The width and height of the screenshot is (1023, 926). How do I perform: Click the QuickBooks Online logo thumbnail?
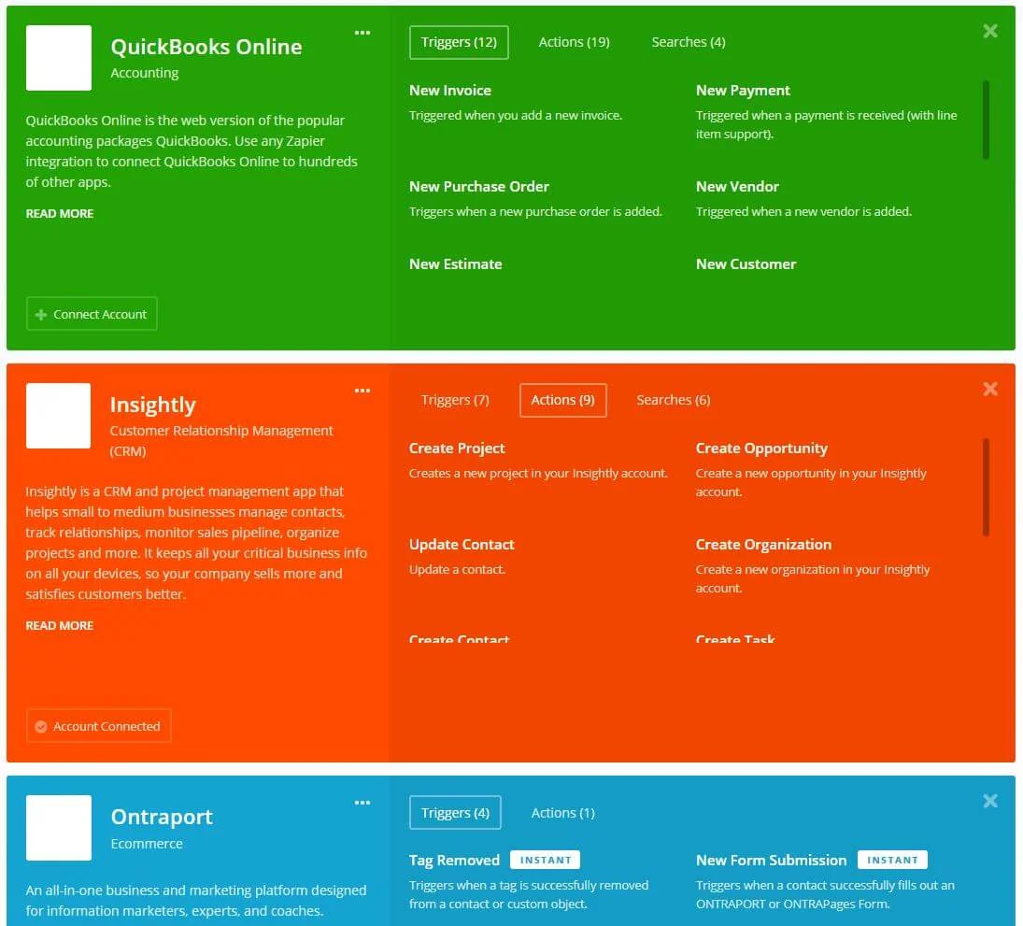pyautogui.click(x=59, y=58)
